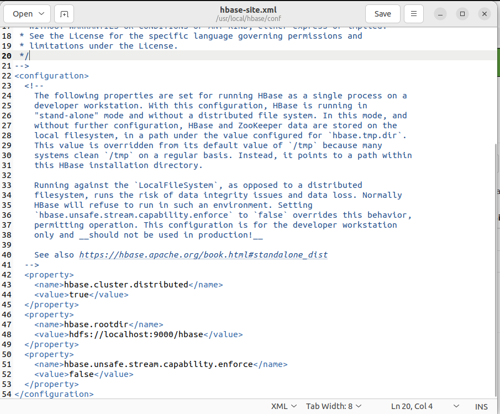Create a new document tab icon

64,14
